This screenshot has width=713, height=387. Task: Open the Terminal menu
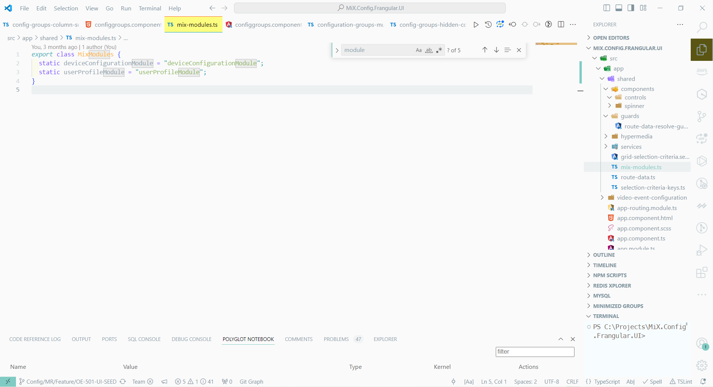(150, 8)
